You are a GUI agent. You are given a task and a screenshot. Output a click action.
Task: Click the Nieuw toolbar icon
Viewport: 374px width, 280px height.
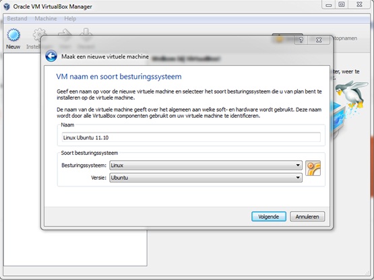point(13,35)
